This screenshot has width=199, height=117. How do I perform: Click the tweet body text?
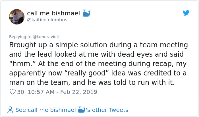[98, 63]
